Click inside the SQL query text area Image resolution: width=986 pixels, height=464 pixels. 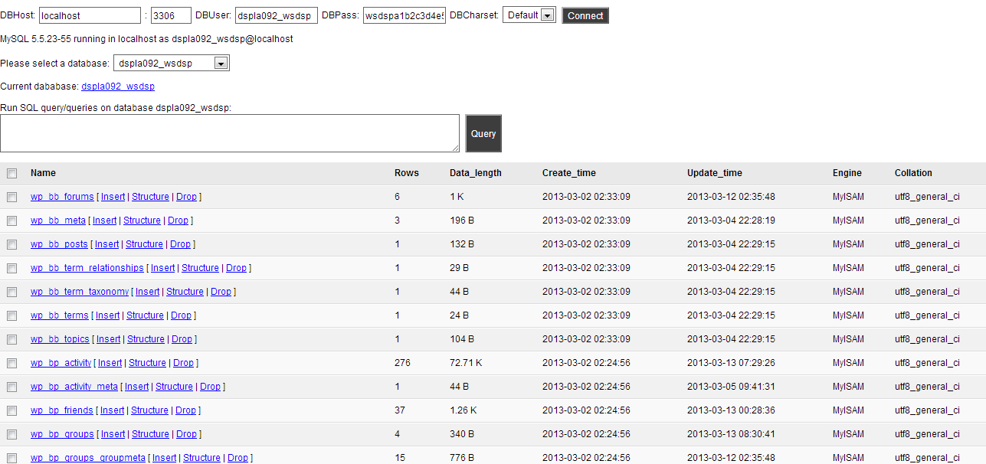(230, 133)
